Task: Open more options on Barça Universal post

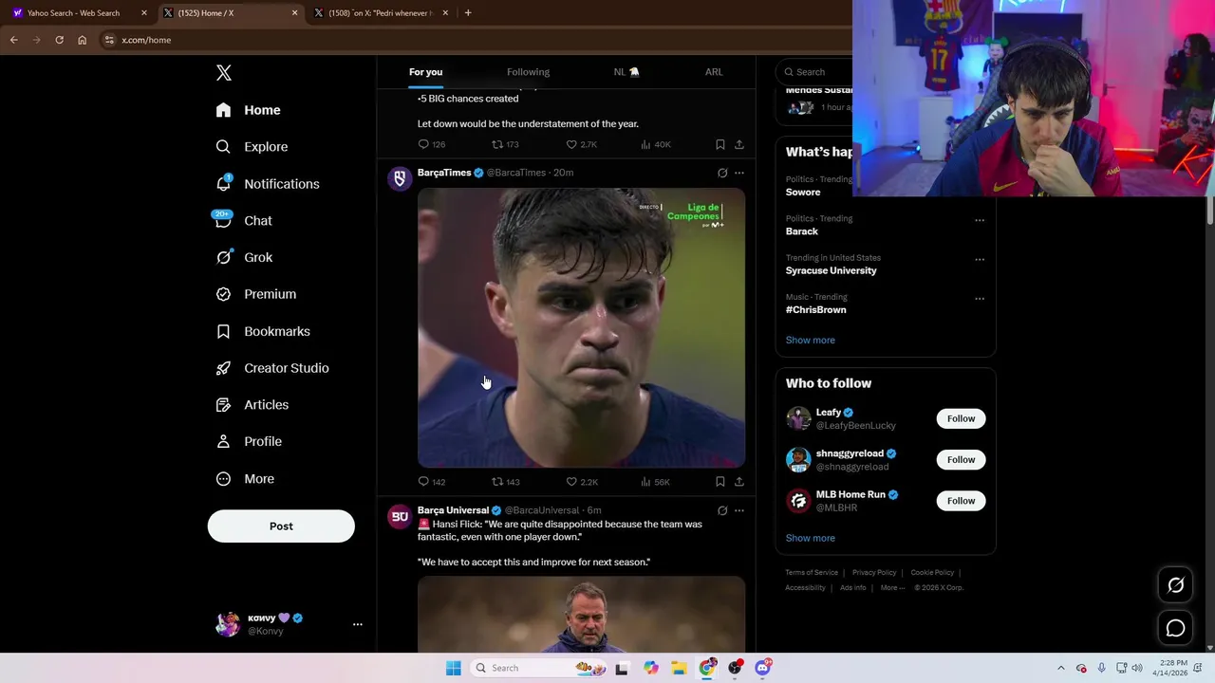Action: click(x=739, y=510)
